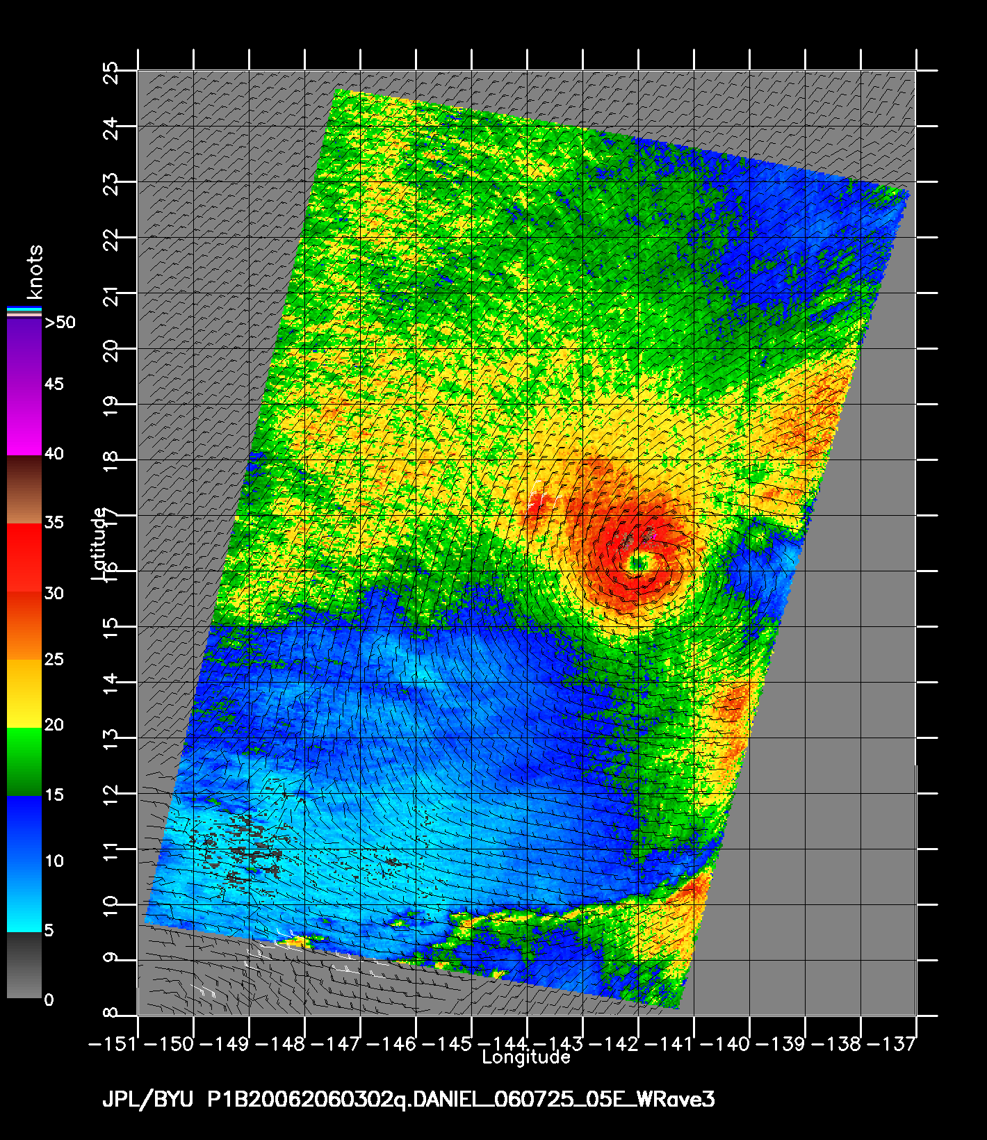Image resolution: width=987 pixels, height=1140 pixels.
Task: Click the 'P1B20062060302q.DANIEL_060725_05E_WRave3' filename caption
Action: pyautogui.click(x=461, y=1100)
